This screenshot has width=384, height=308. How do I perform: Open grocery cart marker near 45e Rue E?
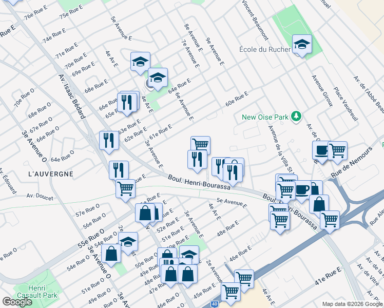(x=231, y=294)
